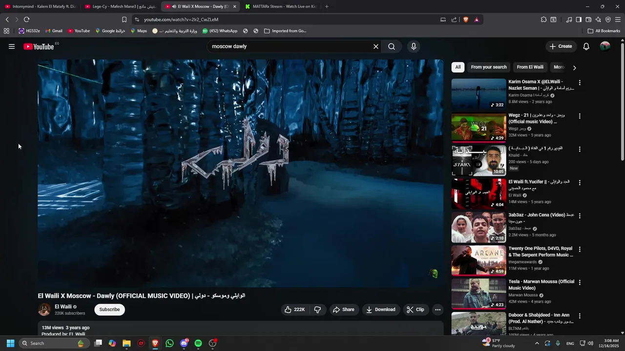
Task: Switch to the MATTARx Stream Kick tab
Action: [x=280, y=6]
